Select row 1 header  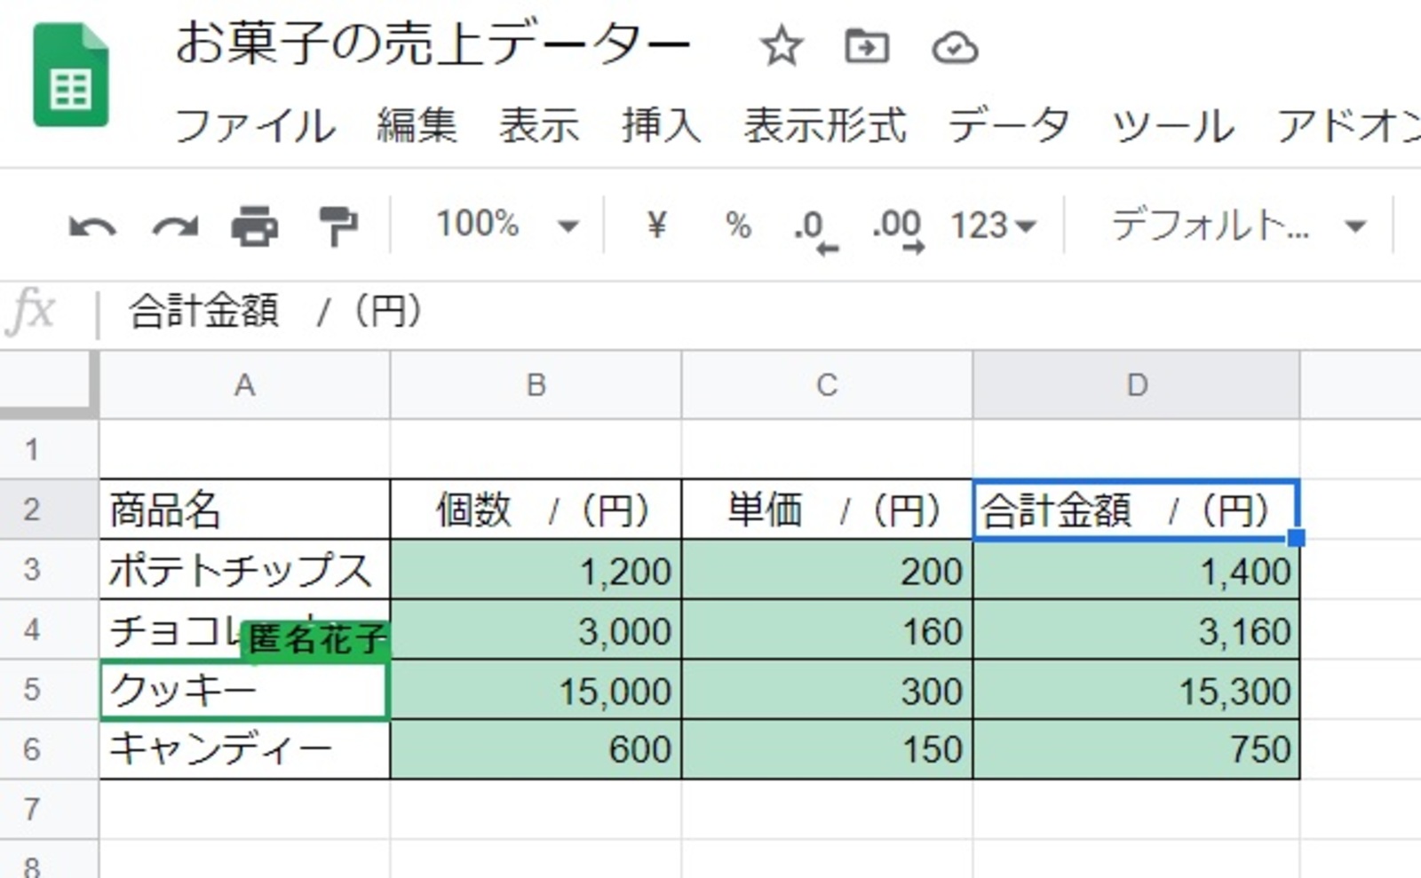click(49, 449)
